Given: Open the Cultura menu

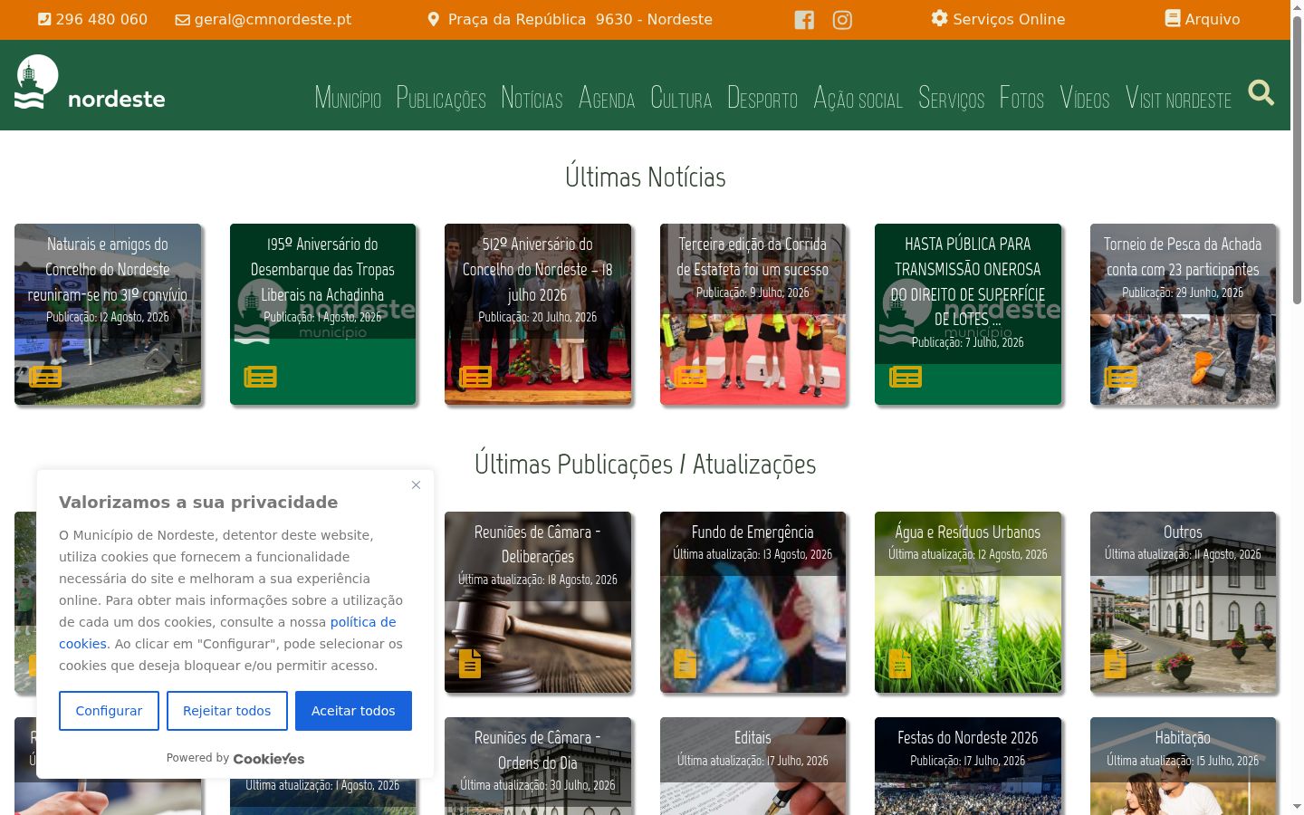Looking at the screenshot, I should coord(681,98).
